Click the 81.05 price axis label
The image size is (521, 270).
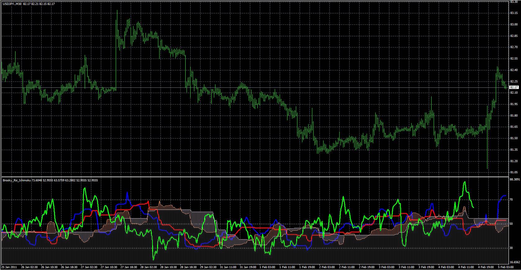514,172
